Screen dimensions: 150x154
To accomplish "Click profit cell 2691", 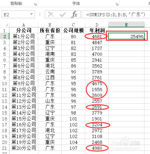I will [97, 107].
